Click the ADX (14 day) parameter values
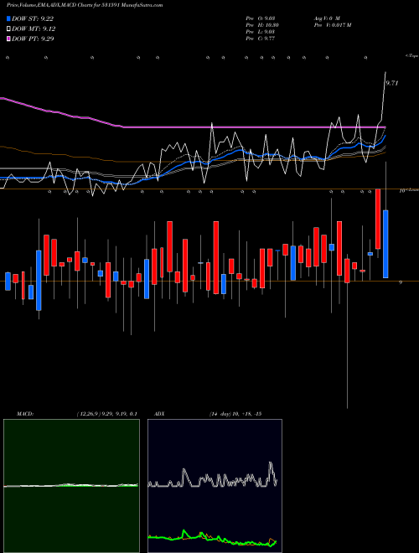 point(235,414)
